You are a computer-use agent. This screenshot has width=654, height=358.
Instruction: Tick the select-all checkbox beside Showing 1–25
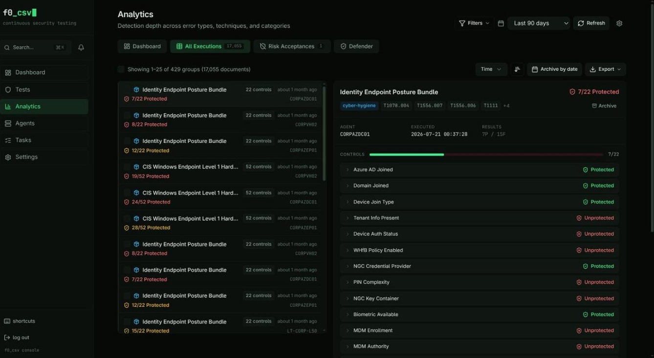pos(121,69)
